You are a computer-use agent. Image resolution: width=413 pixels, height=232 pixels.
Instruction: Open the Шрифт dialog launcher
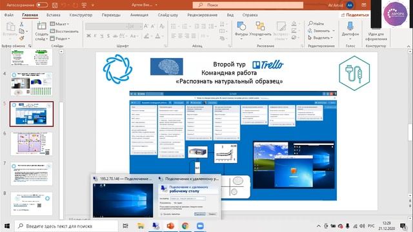[166, 46]
